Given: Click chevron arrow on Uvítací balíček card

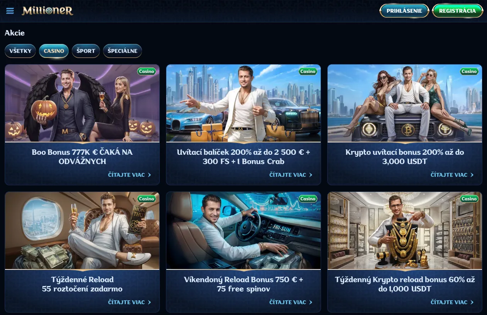Looking at the screenshot, I should tap(311, 175).
